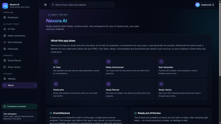Click the Quiz Generator card title

tap(166, 67)
